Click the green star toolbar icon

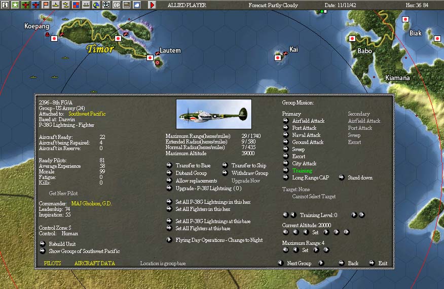(15, 5)
